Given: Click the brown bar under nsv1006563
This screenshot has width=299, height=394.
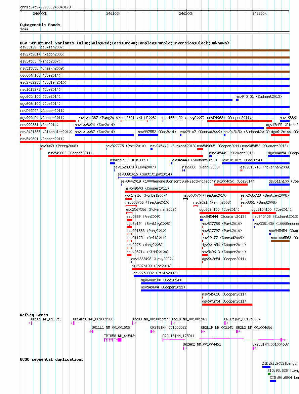Looking at the screenshot, I should 281,241.
